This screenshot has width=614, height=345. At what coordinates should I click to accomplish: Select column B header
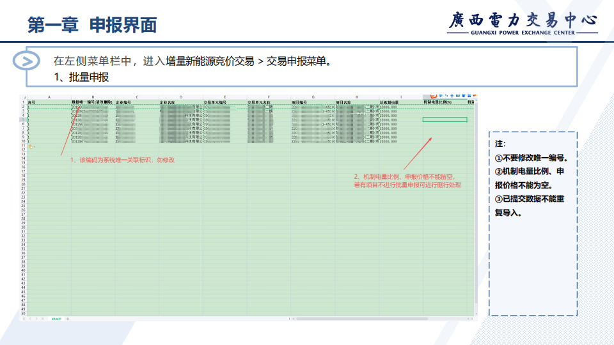(93, 97)
